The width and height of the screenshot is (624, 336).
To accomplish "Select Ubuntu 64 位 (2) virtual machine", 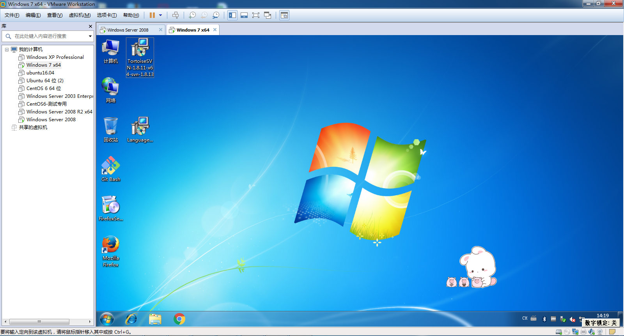I will [45, 81].
